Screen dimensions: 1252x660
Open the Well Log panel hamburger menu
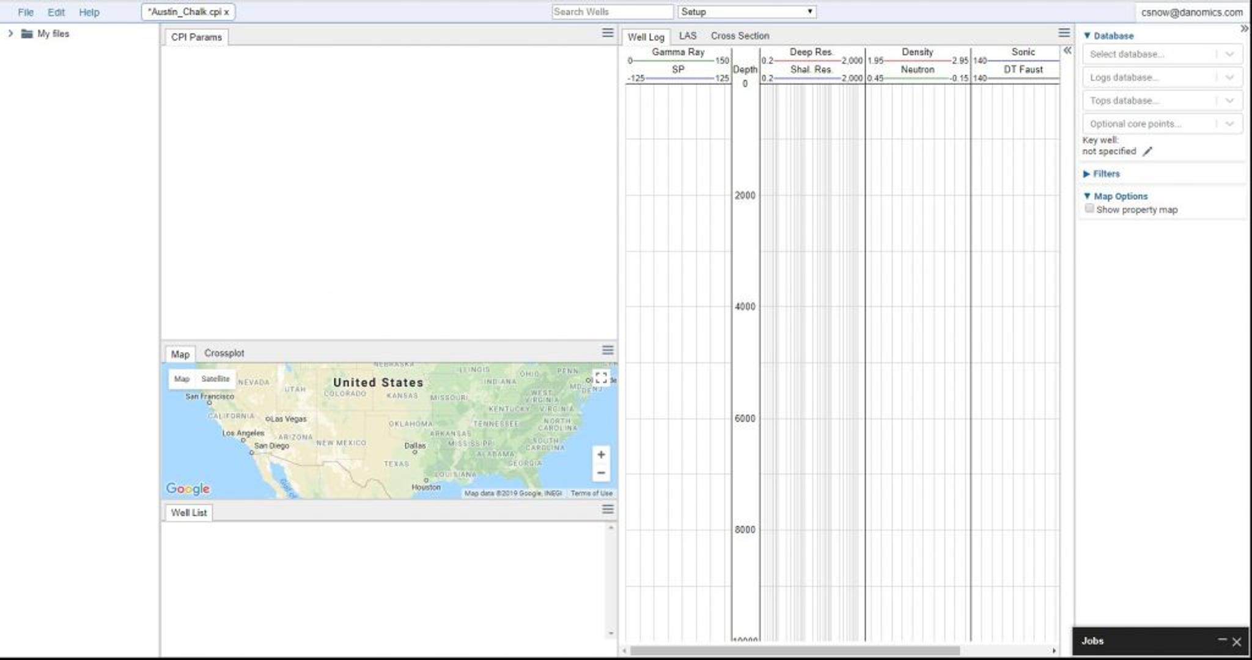tap(1064, 33)
